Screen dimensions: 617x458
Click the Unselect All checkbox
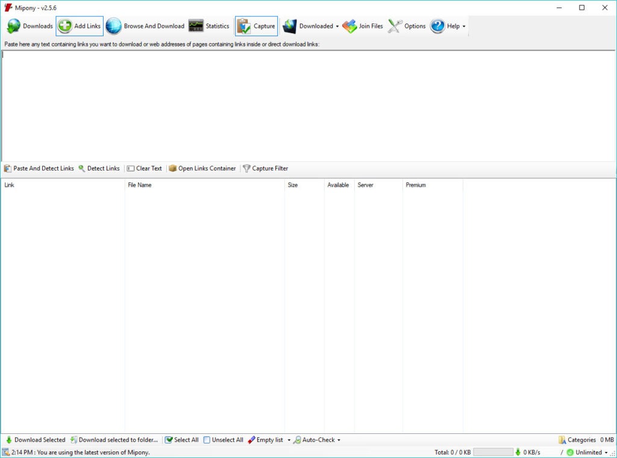pos(207,440)
